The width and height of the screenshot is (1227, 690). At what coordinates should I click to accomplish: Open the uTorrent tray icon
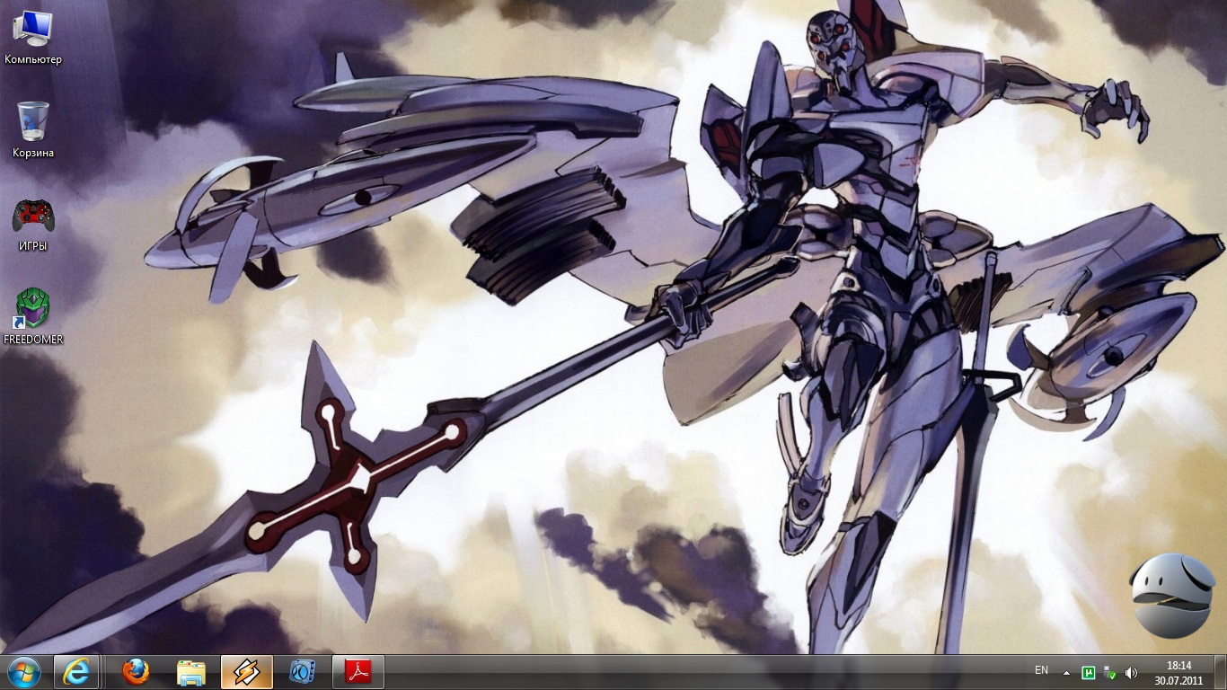click(x=1089, y=672)
